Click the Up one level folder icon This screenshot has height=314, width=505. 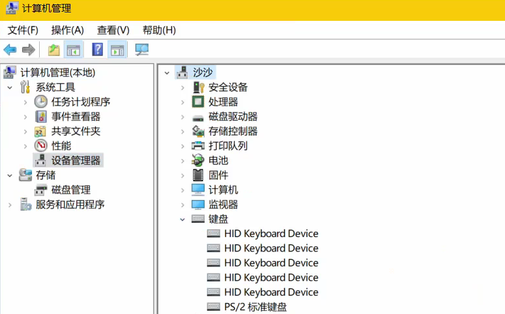coord(54,50)
